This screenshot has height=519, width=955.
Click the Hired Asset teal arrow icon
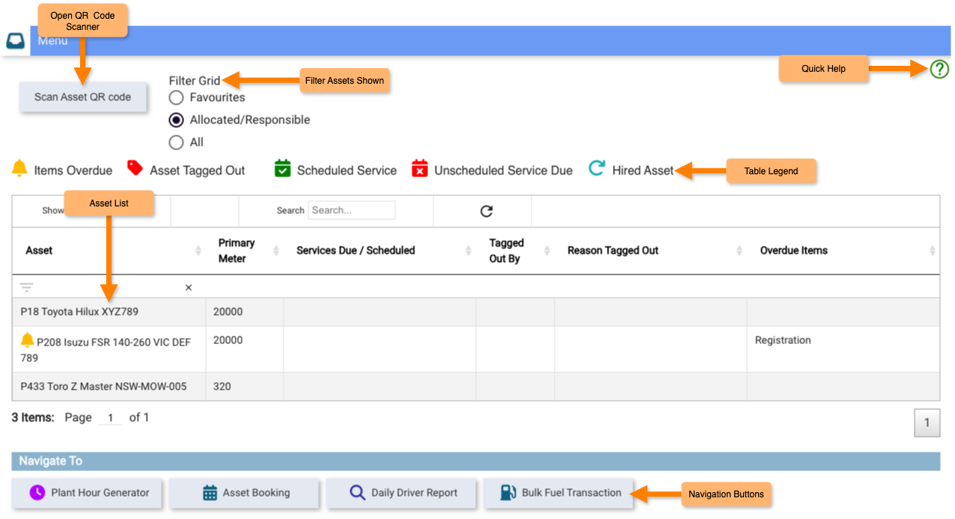tap(597, 168)
